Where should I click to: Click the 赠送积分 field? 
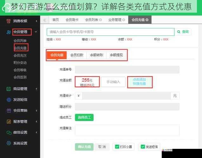[127, 106]
